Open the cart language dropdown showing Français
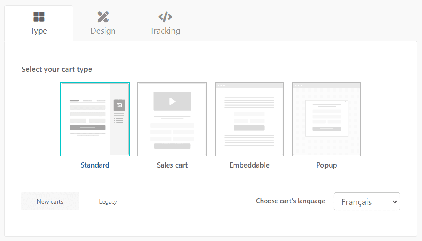Screen dimensions: 422x241 (x=367, y=201)
